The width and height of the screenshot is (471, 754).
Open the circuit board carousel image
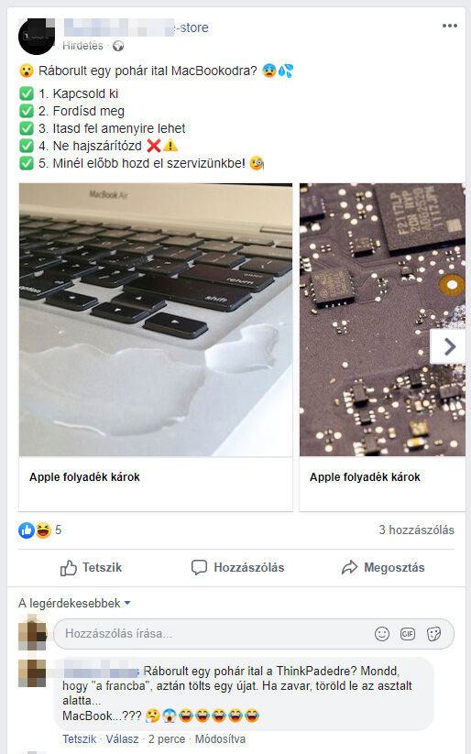[382, 320]
